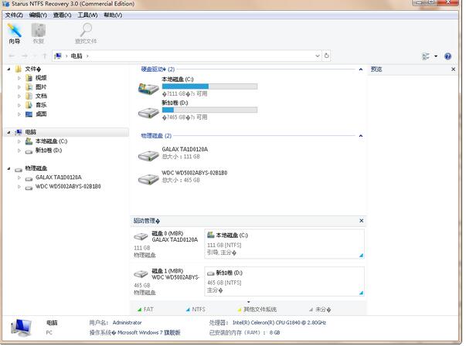466x346 pixels.
Task: Expand the 音乐 folder in tree
Action: (19, 105)
